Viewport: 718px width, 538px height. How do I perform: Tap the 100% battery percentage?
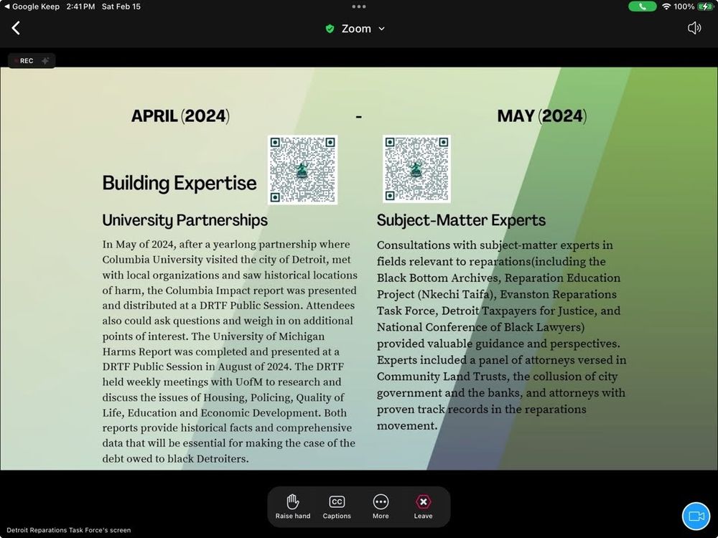click(x=684, y=6)
